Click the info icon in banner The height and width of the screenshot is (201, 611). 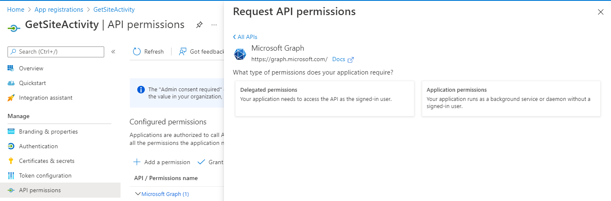(141, 90)
